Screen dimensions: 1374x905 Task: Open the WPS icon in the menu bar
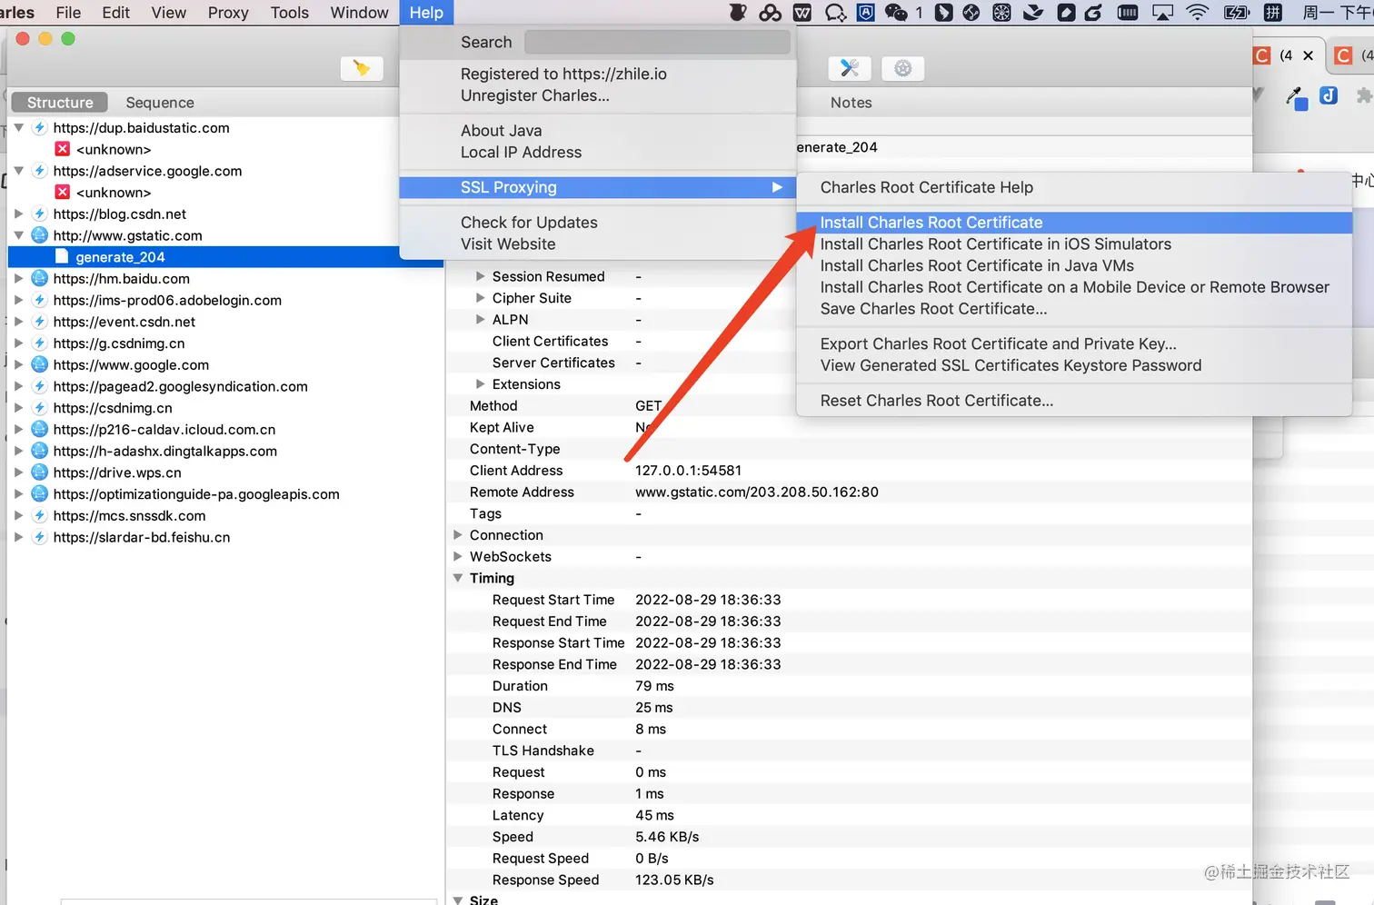pyautogui.click(x=802, y=13)
